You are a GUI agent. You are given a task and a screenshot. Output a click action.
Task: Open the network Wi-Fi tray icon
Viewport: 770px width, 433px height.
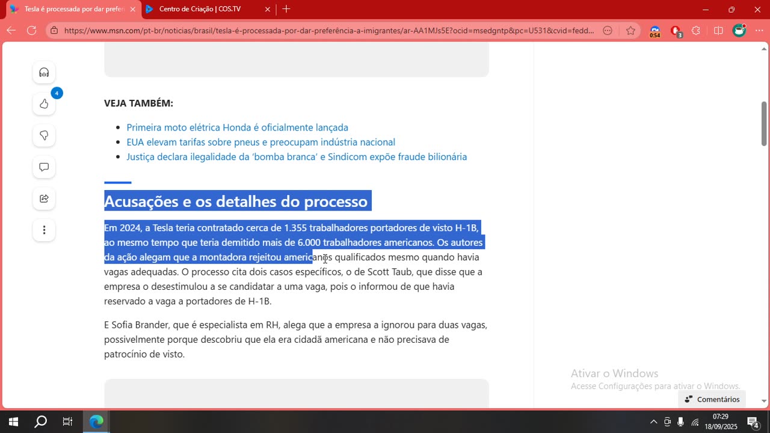point(695,422)
